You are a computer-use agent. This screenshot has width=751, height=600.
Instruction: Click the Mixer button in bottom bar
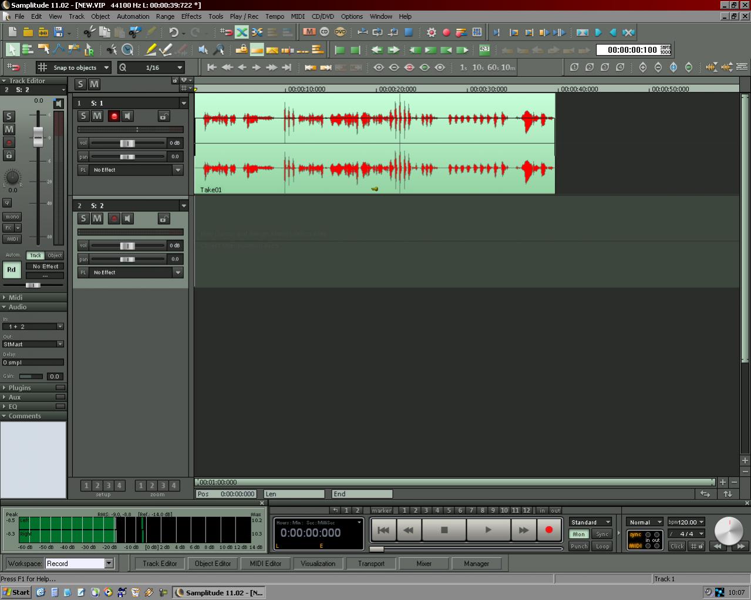click(424, 564)
